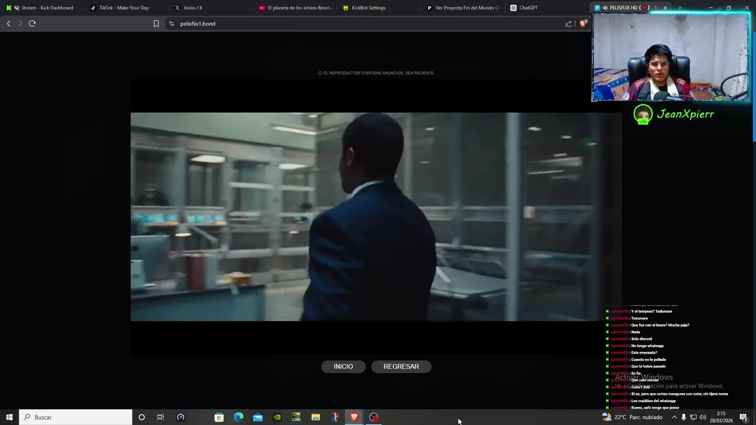This screenshot has width=756, height=425.
Task: Open the red-blue app icon left of Brave
Action: 335,417
